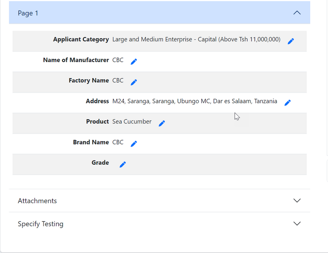This screenshot has width=328, height=253.
Task: Collapse Page 1 with the up chevron
Action: coord(297,13)
